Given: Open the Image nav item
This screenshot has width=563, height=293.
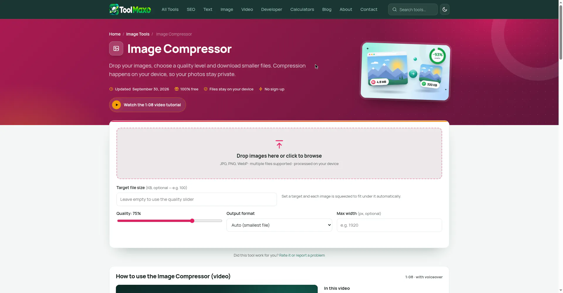Looking at the screenshot, I should [x=227, y=9].
